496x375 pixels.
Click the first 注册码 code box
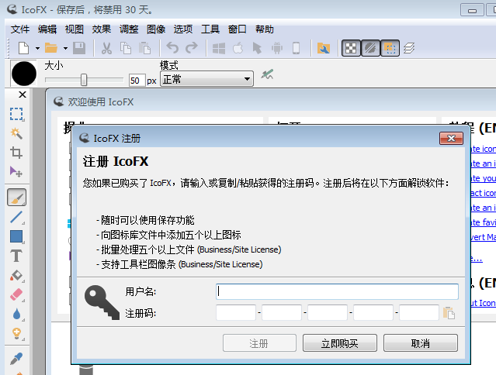tap(236, 313)
